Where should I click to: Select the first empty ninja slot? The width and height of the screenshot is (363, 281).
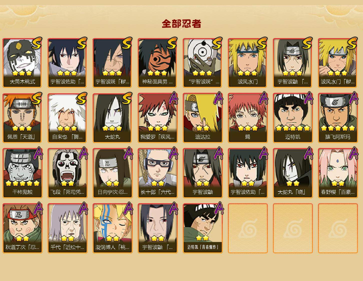pos(248,228)
